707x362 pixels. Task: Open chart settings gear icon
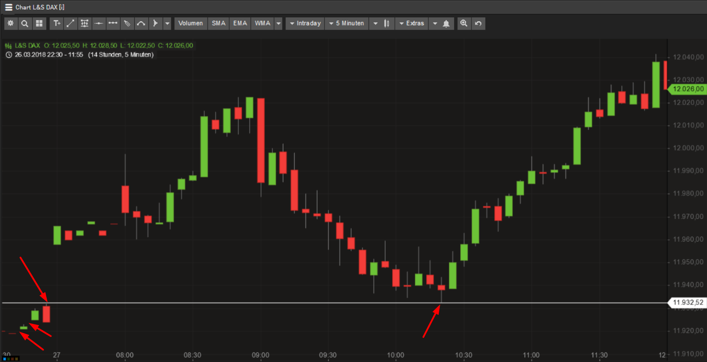[11, 23]
